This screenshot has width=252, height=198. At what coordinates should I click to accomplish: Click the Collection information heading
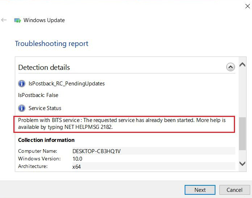(46, 140)
